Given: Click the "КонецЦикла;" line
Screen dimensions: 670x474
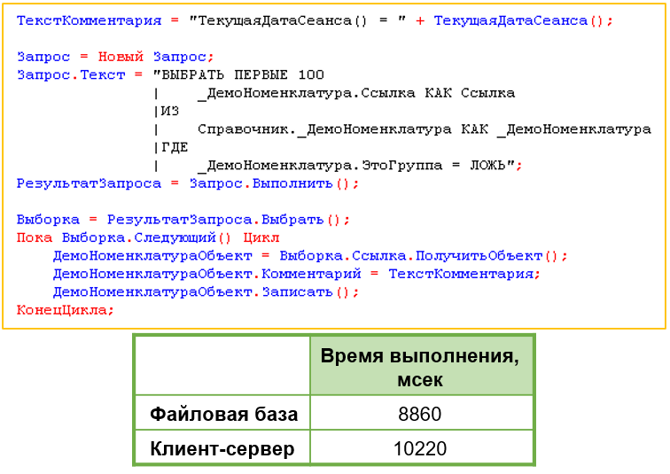Looking at the screenshot, I should pyautogui.click(x=66, y=310).
